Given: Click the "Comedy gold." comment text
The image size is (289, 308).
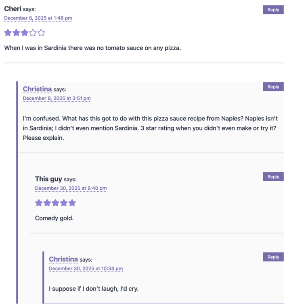Looking at the screenshot, I should 54,218.
